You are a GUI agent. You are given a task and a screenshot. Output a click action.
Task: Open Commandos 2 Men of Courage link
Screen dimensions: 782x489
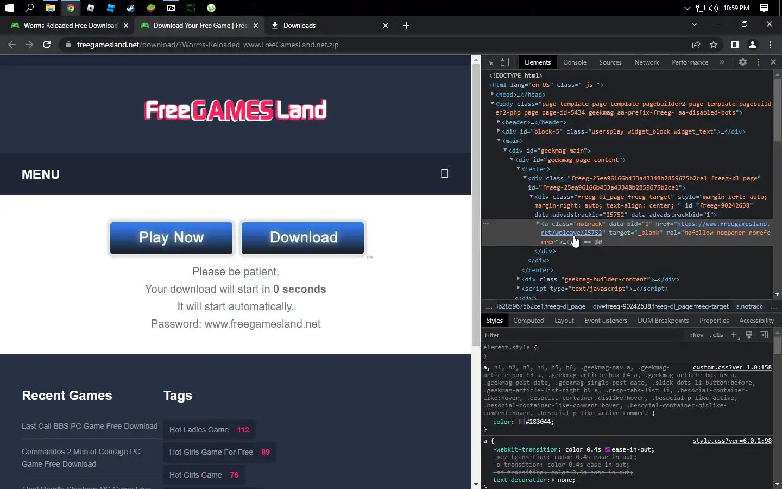point(81,457)
